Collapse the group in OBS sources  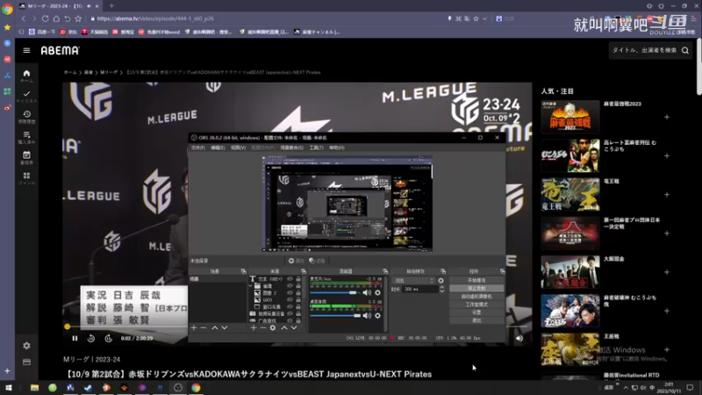(251, 286)
